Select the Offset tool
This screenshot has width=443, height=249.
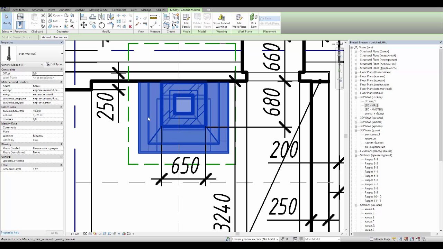(x=93, y=17)
